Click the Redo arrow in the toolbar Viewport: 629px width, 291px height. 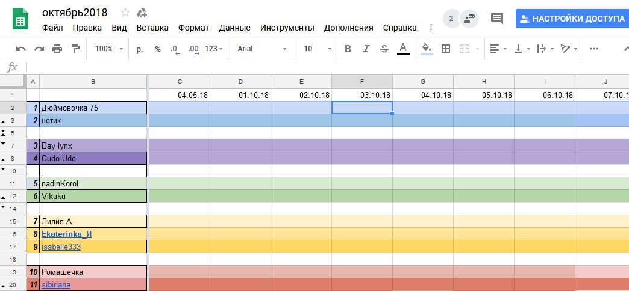[x=39, y=49]
